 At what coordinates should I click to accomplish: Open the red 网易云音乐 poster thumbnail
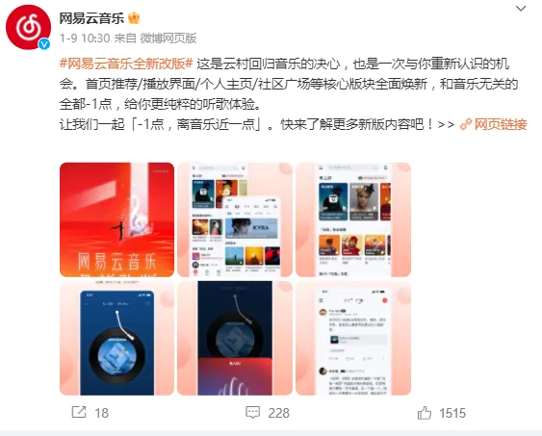click(x=116, y=219)
